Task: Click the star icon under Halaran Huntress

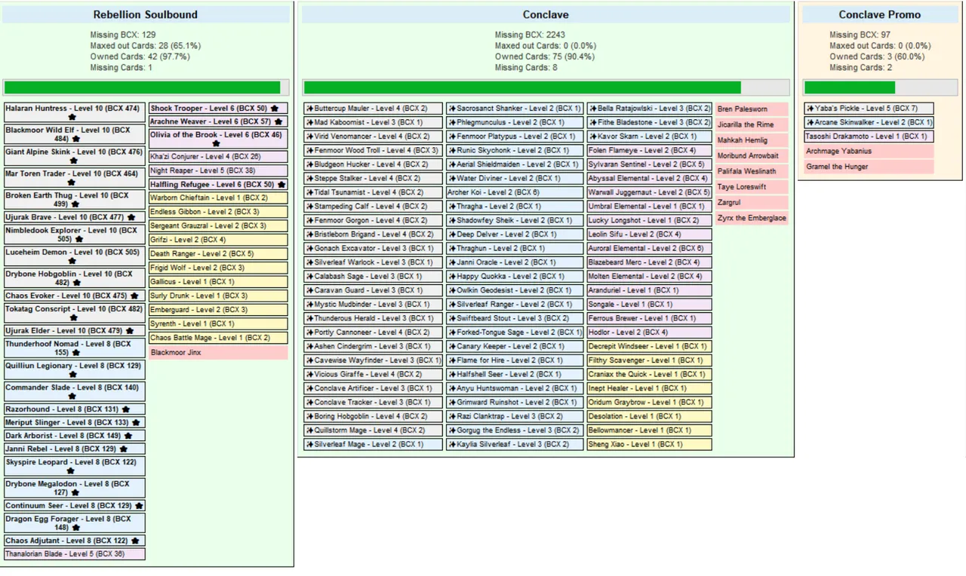Action: pyautogui.click(x=72, y=118)
